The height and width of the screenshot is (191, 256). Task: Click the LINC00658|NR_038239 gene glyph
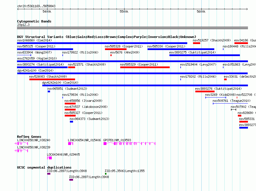[x=21, y=151]
